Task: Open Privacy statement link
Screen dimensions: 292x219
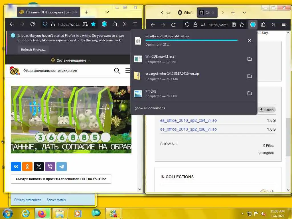Action: click(x=28, y=200)
